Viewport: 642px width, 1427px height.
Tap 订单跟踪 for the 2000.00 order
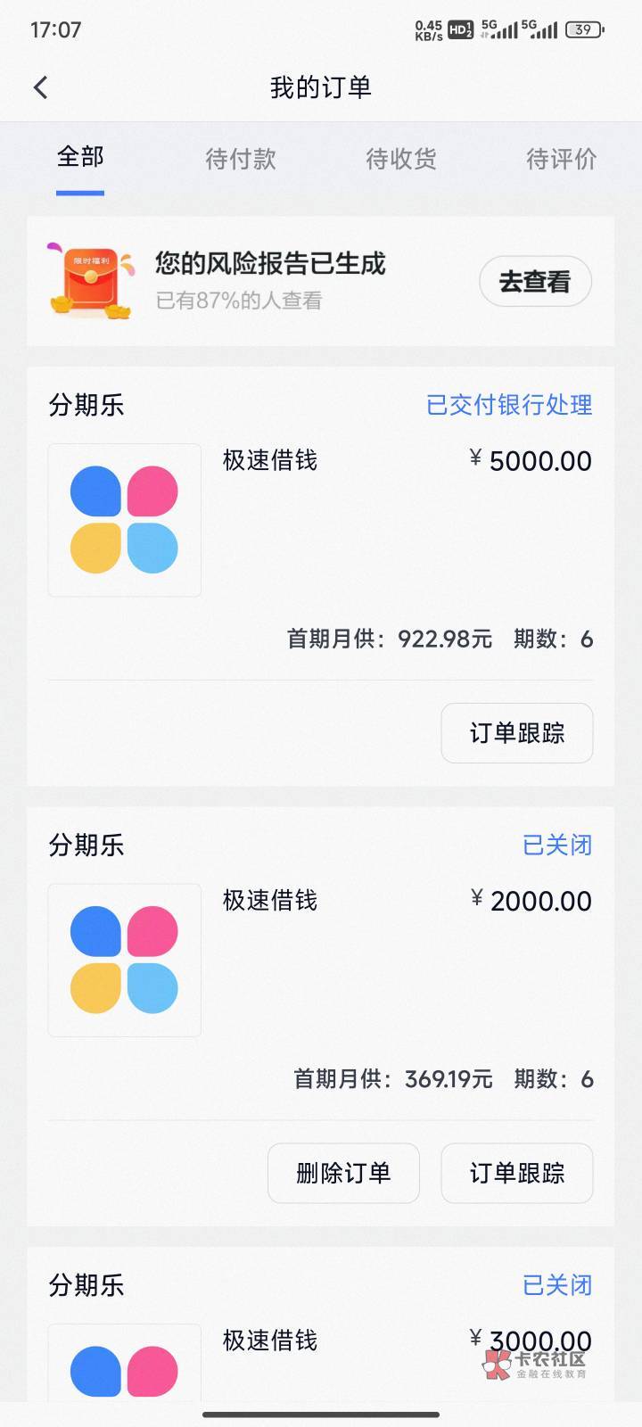click(517, 1173)
